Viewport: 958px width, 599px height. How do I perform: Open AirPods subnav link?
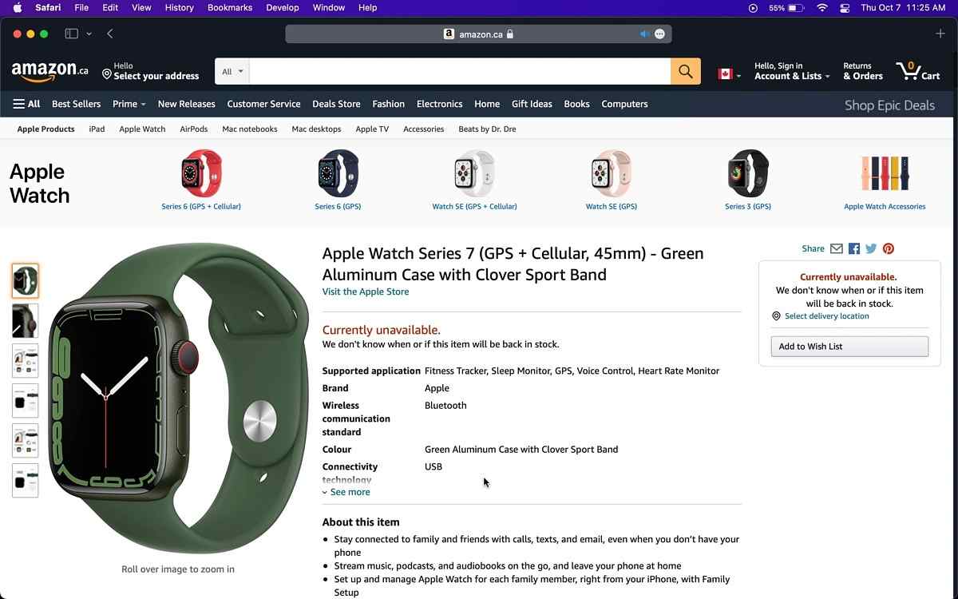194,129
